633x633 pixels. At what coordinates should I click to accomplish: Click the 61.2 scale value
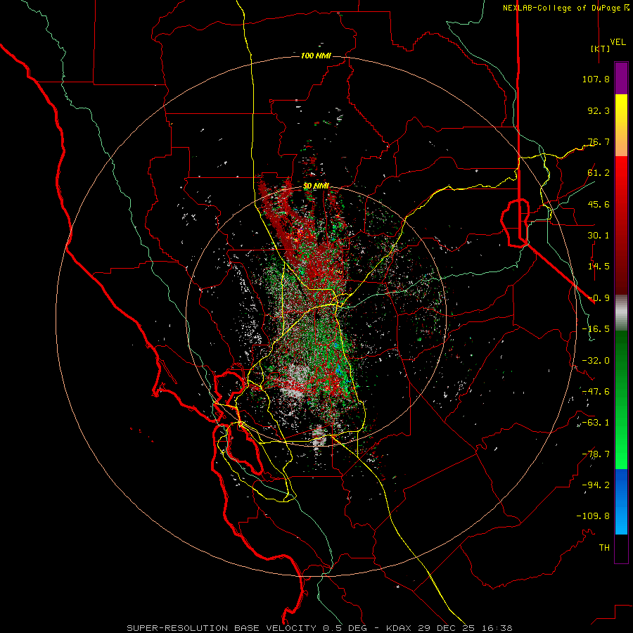tap(599, 173)
